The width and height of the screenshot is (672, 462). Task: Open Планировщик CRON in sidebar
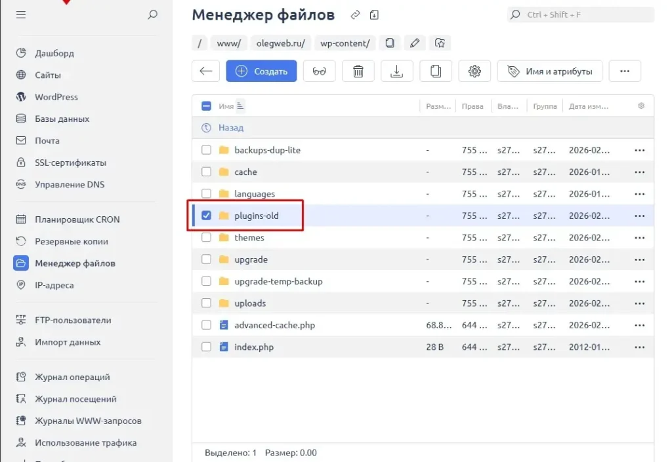point(77,220)
